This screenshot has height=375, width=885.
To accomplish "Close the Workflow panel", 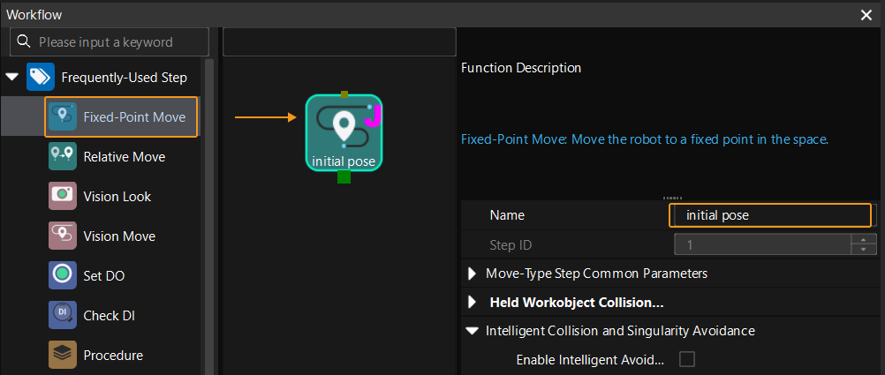I will click(x=866, y=15).
